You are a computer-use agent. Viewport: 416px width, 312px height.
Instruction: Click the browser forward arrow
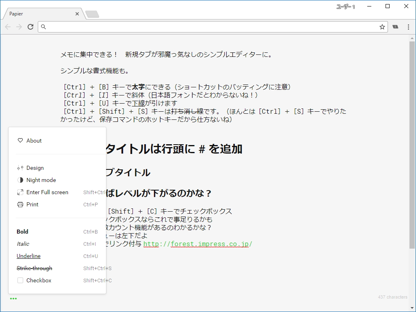point(19,27)
